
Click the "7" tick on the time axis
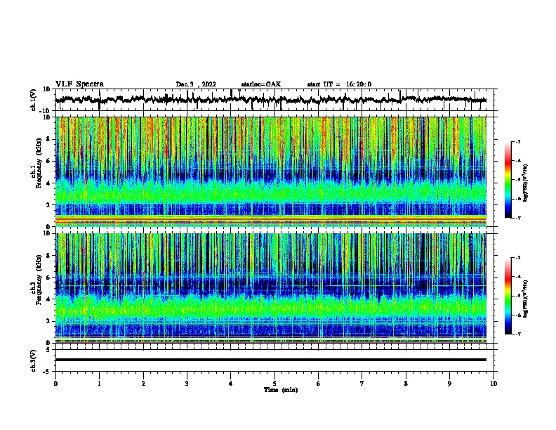362,384
